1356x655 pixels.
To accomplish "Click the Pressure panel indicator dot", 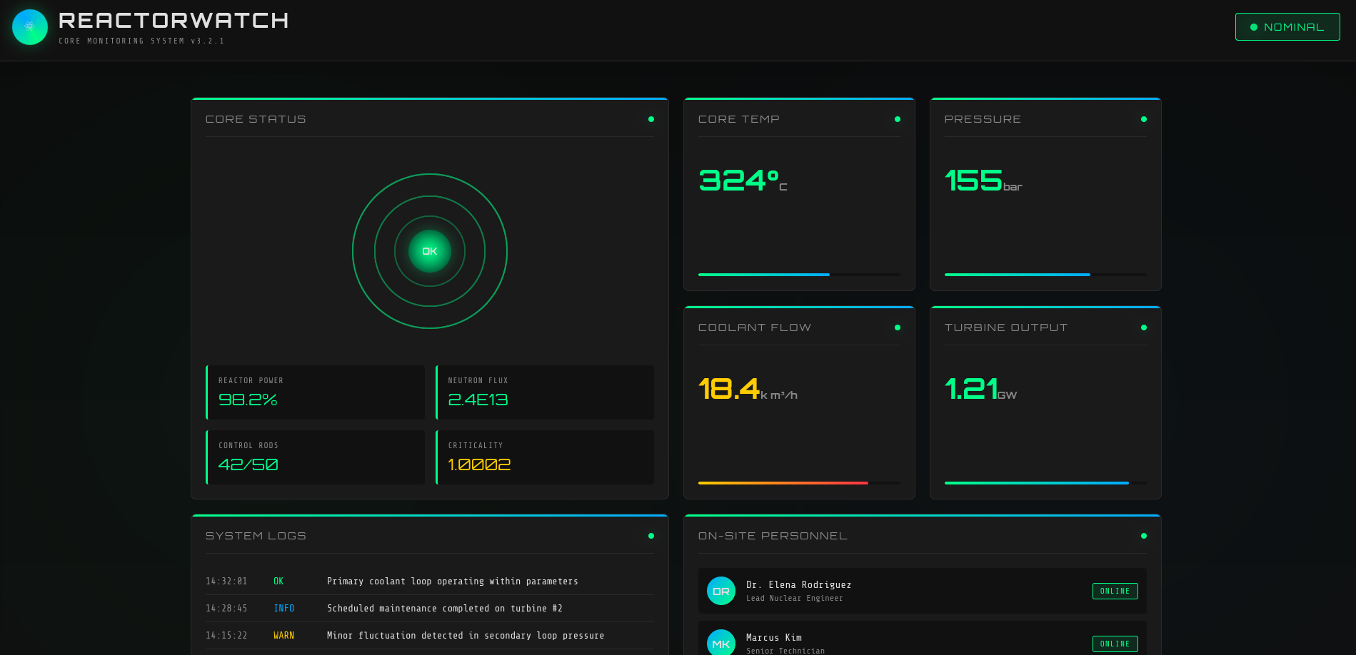I will tap(1144, 119).
